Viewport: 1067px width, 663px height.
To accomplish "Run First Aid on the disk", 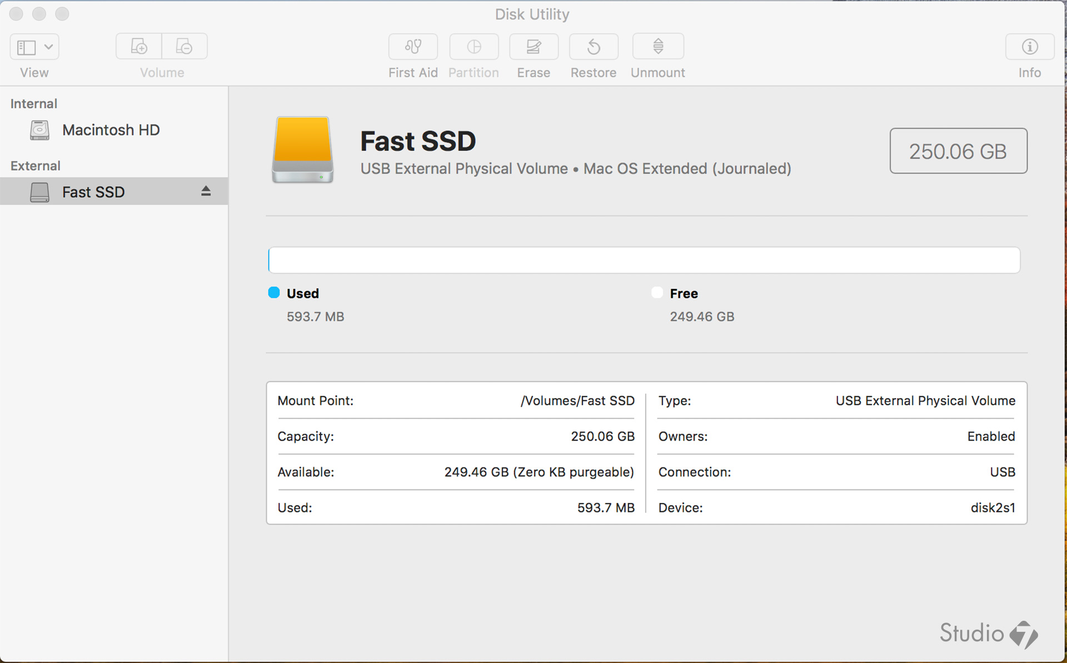I will (x=413, y=47).
